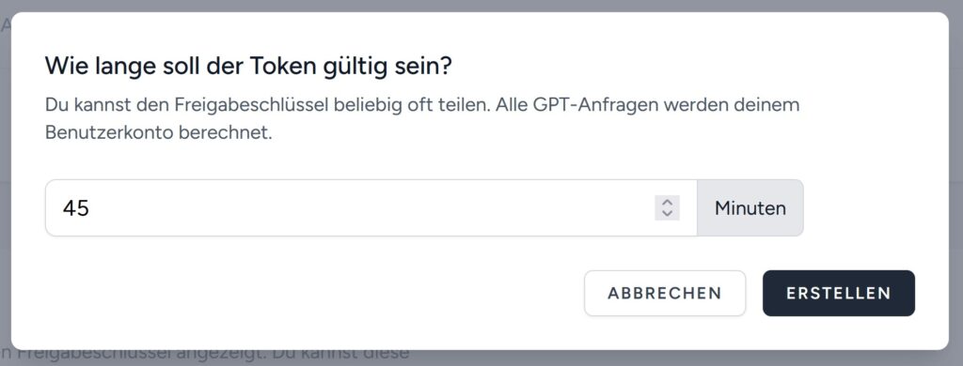Click the Minuten unit label
The height and width of the screenshot is (366, 963).
pyautogui.click(x=750, y=207)
